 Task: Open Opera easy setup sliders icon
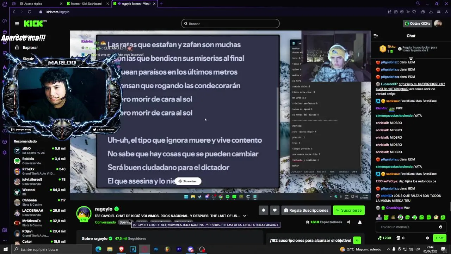tap(439, 12)
